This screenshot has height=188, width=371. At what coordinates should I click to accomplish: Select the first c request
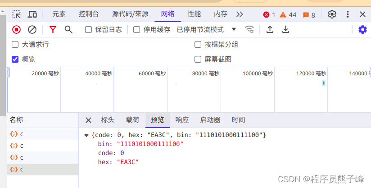43,134
